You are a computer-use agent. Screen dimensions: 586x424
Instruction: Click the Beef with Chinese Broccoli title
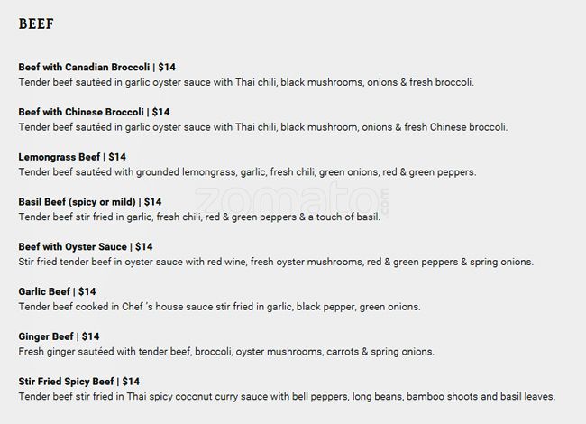click(80, 112)
